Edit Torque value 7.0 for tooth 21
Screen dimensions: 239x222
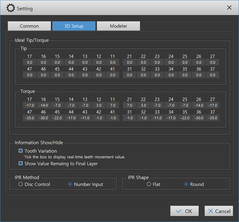click(x=129, y=105)
